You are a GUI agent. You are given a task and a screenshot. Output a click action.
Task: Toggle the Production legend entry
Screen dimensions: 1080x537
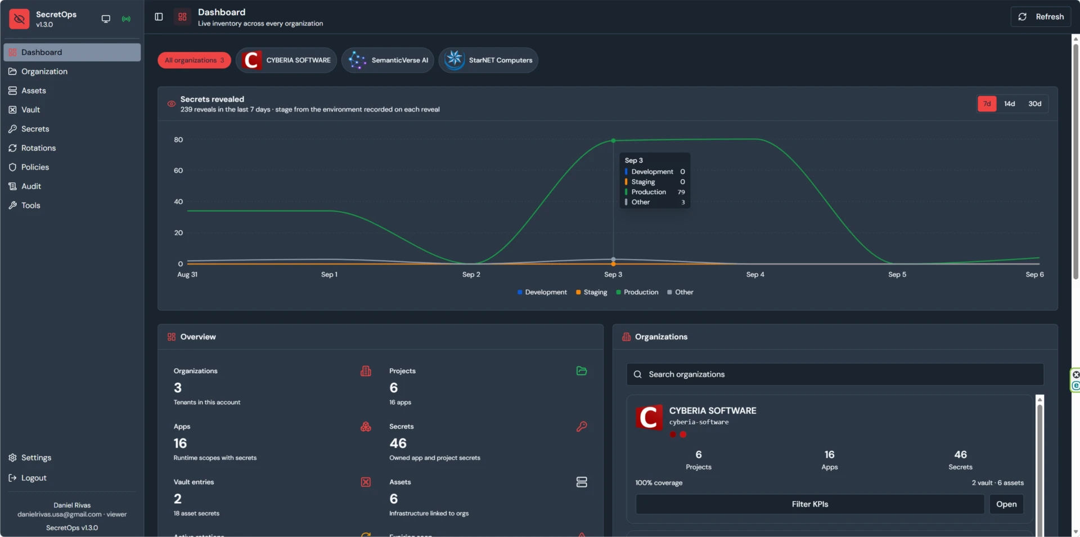[x=637, y=292]
